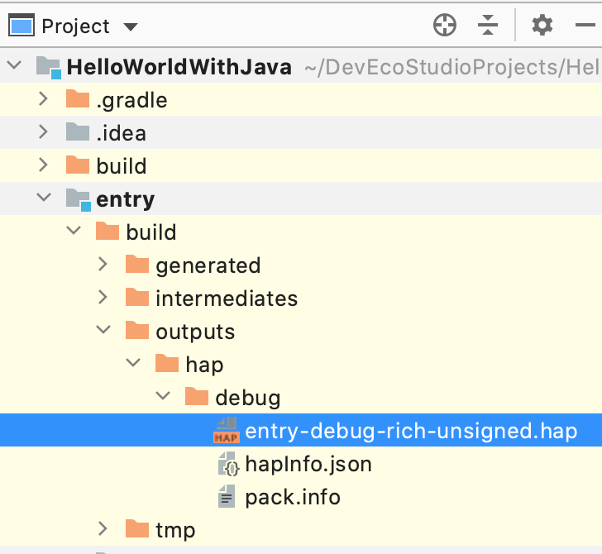Viewport: 602px width, 554px height.
Task: Select the .idea folder label
Action: click(122, 134)
